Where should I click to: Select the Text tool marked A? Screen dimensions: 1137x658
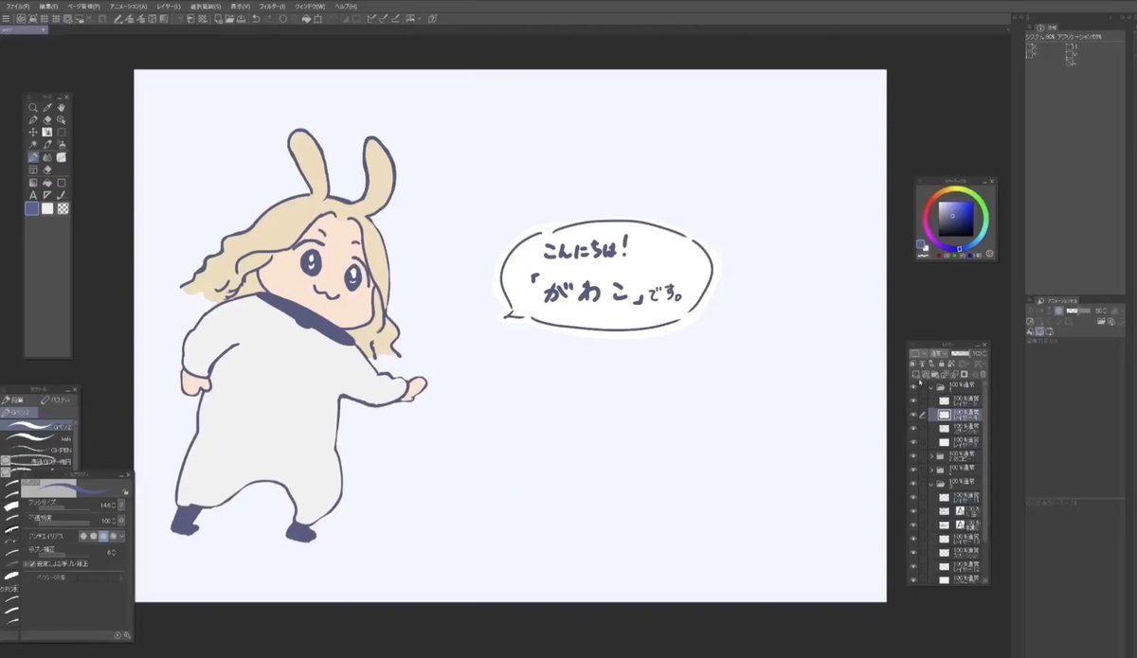point(32,196)
